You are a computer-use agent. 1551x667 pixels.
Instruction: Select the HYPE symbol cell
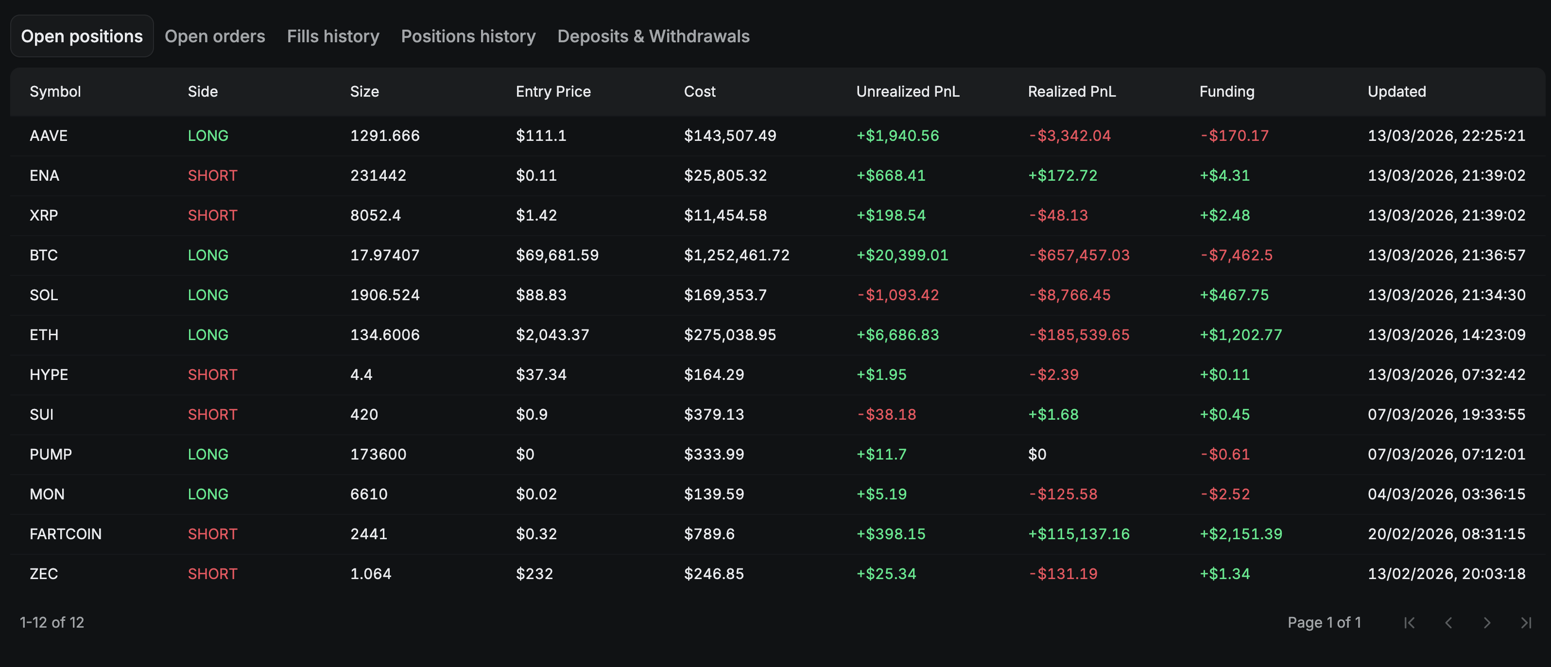pos(49,375)
